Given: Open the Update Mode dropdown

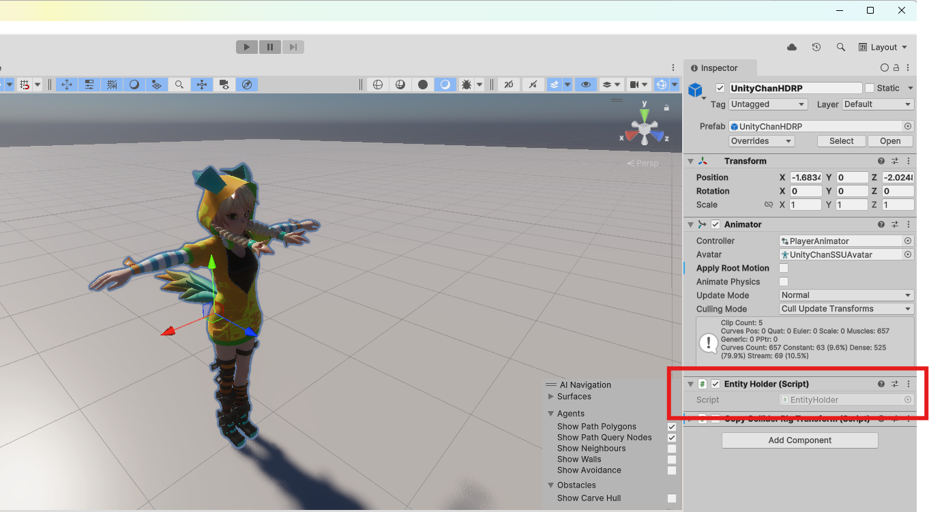Looking at the screenshot, I should 846,295.
